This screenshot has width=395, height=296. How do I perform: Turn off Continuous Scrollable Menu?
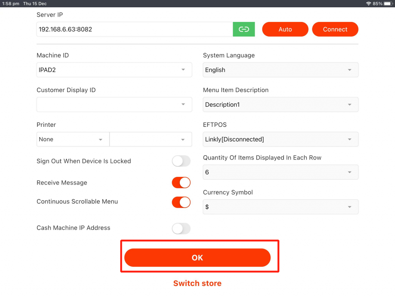tap(181, 202)
